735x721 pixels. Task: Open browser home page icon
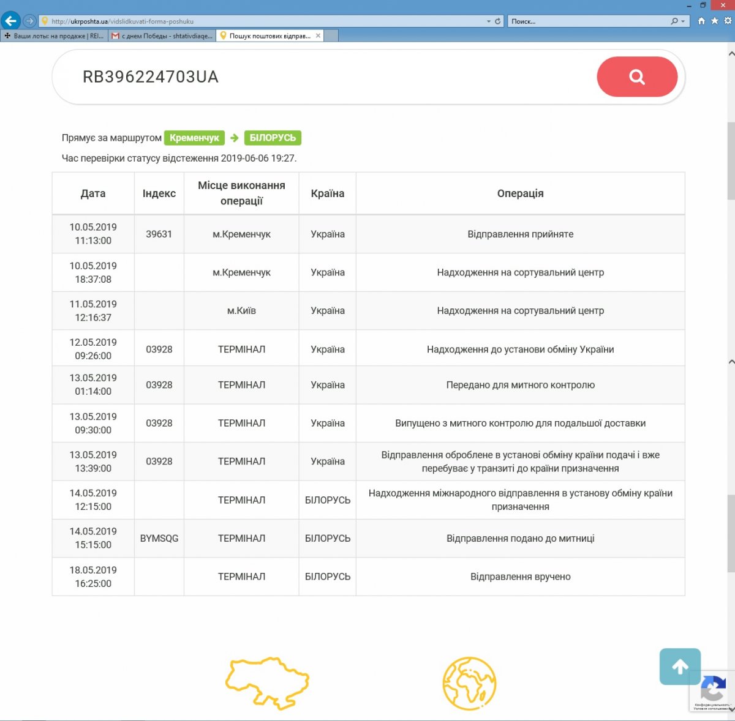pos(701,21)
